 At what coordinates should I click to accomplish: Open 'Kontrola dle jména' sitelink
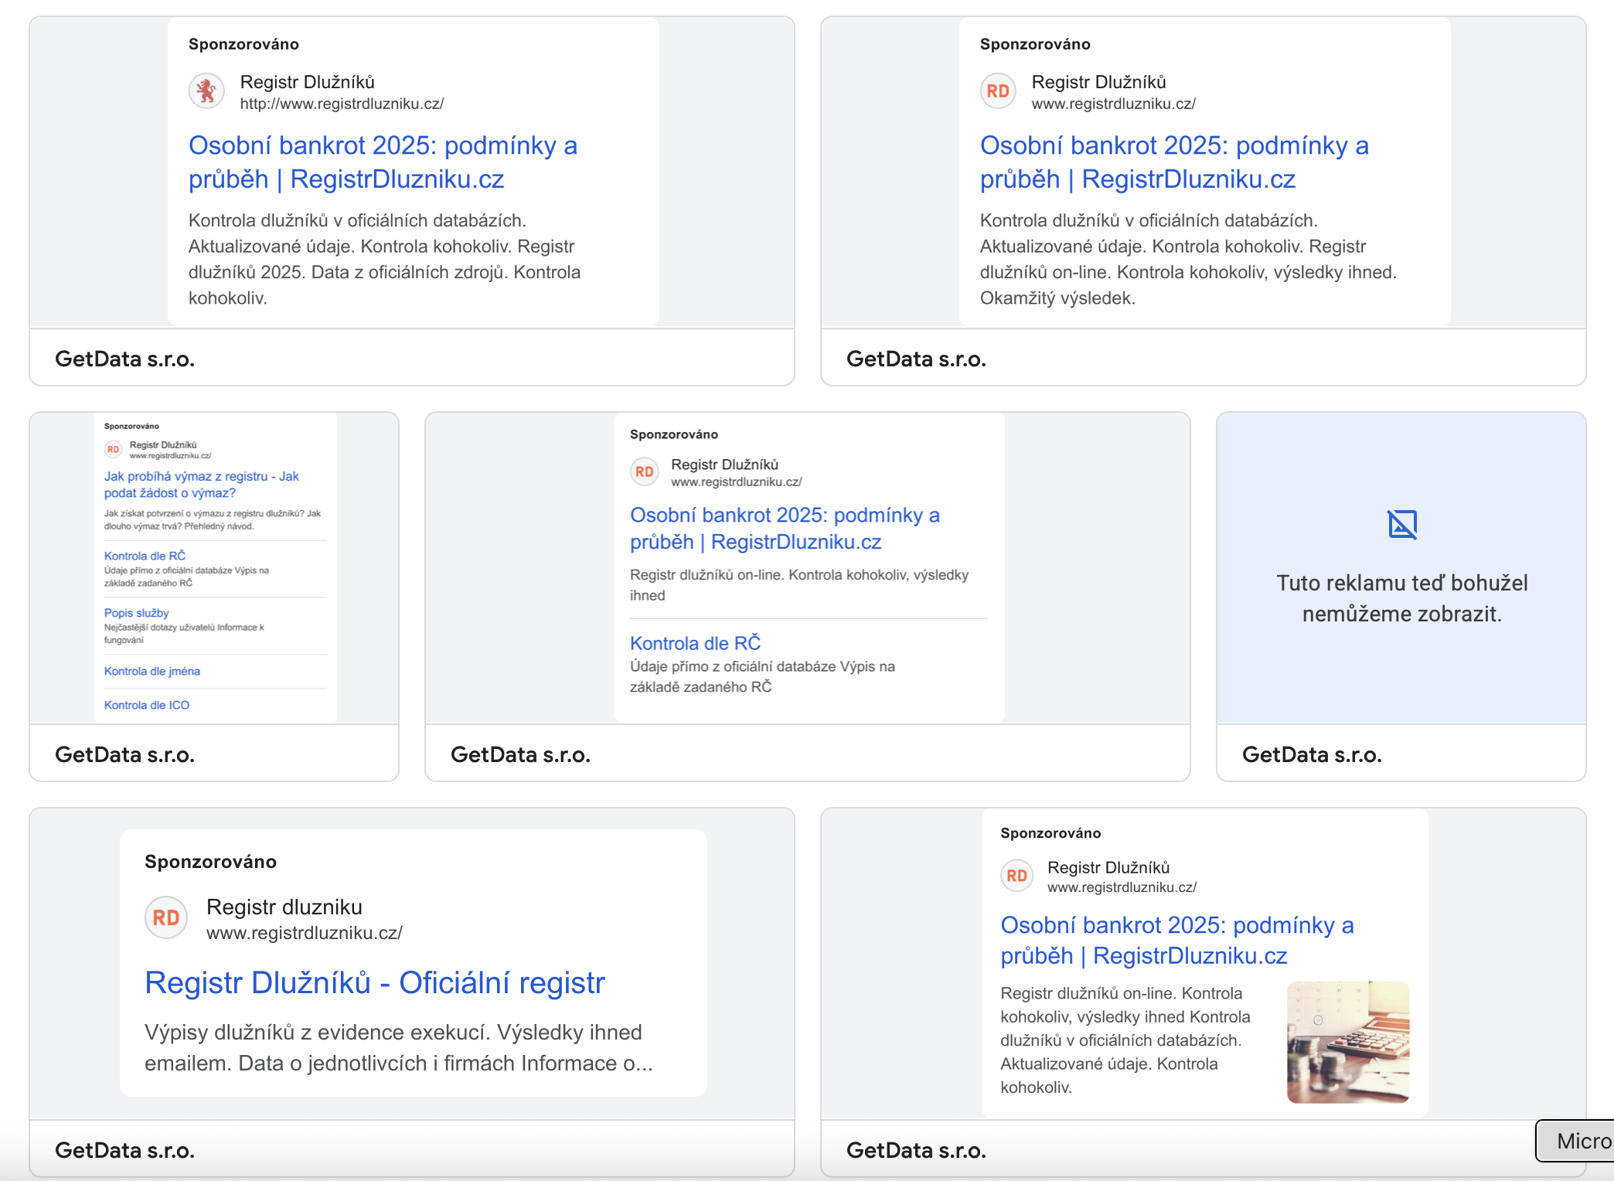(152, 671)
